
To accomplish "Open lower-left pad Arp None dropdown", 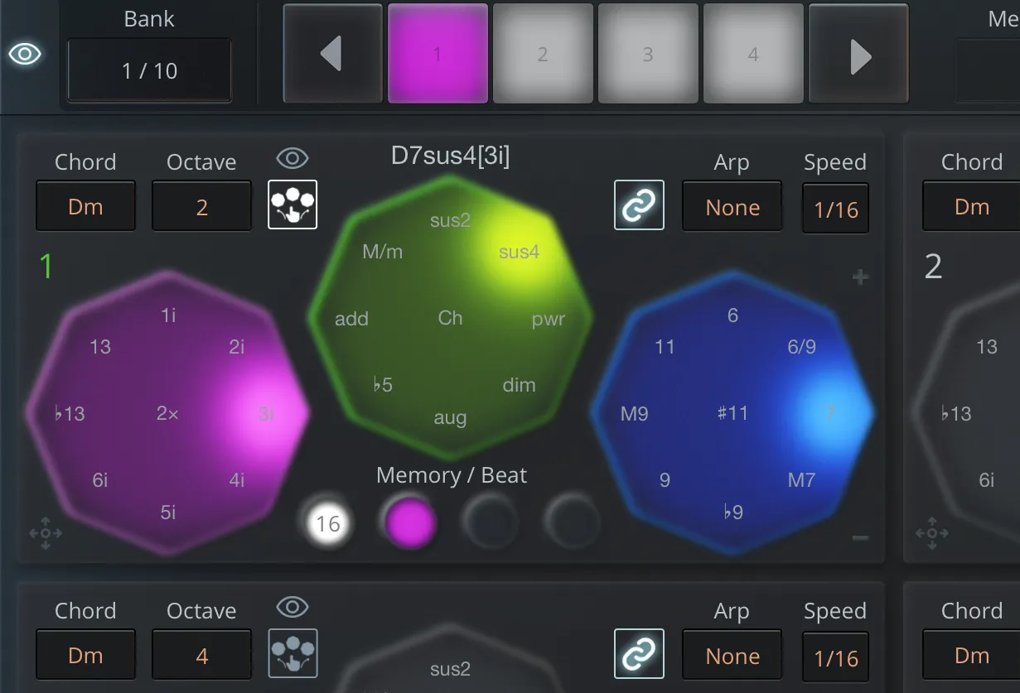I will point(732,656).
